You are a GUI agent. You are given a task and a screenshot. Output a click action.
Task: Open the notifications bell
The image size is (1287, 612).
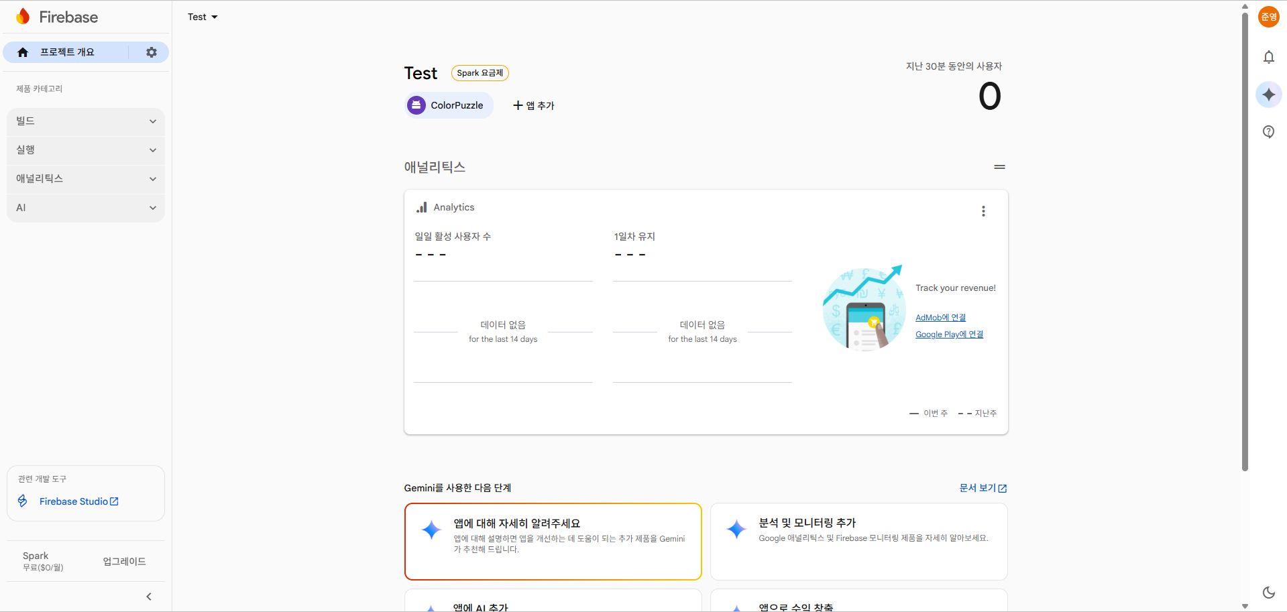click(1268, 58)
